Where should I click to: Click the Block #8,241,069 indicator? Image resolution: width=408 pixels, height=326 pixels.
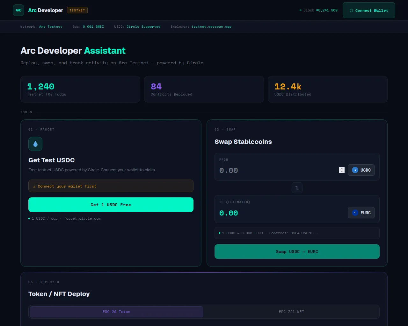pyautogui.click(x=318, y=10)
